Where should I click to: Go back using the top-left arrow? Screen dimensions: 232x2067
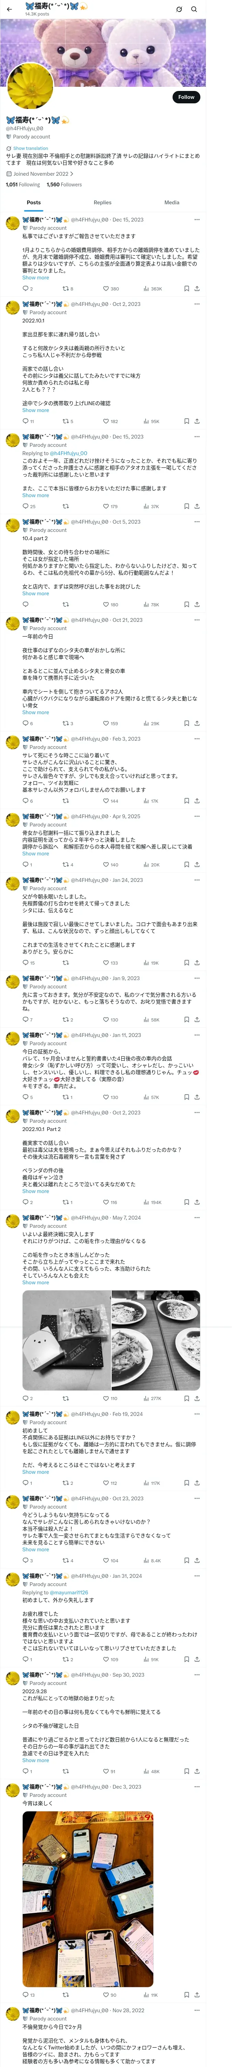(x=9, y=9)
